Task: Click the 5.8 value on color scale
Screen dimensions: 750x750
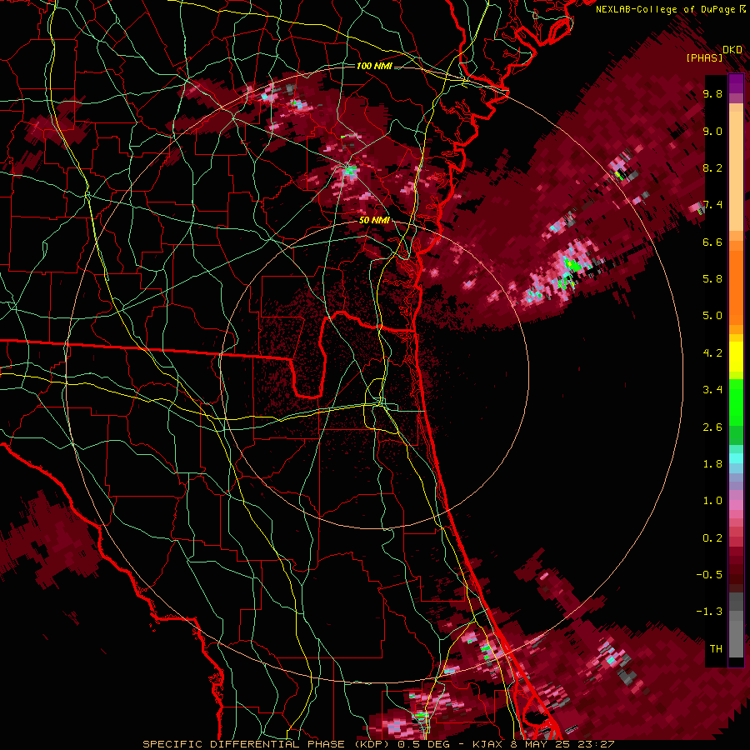Action: tap(712, 279)
